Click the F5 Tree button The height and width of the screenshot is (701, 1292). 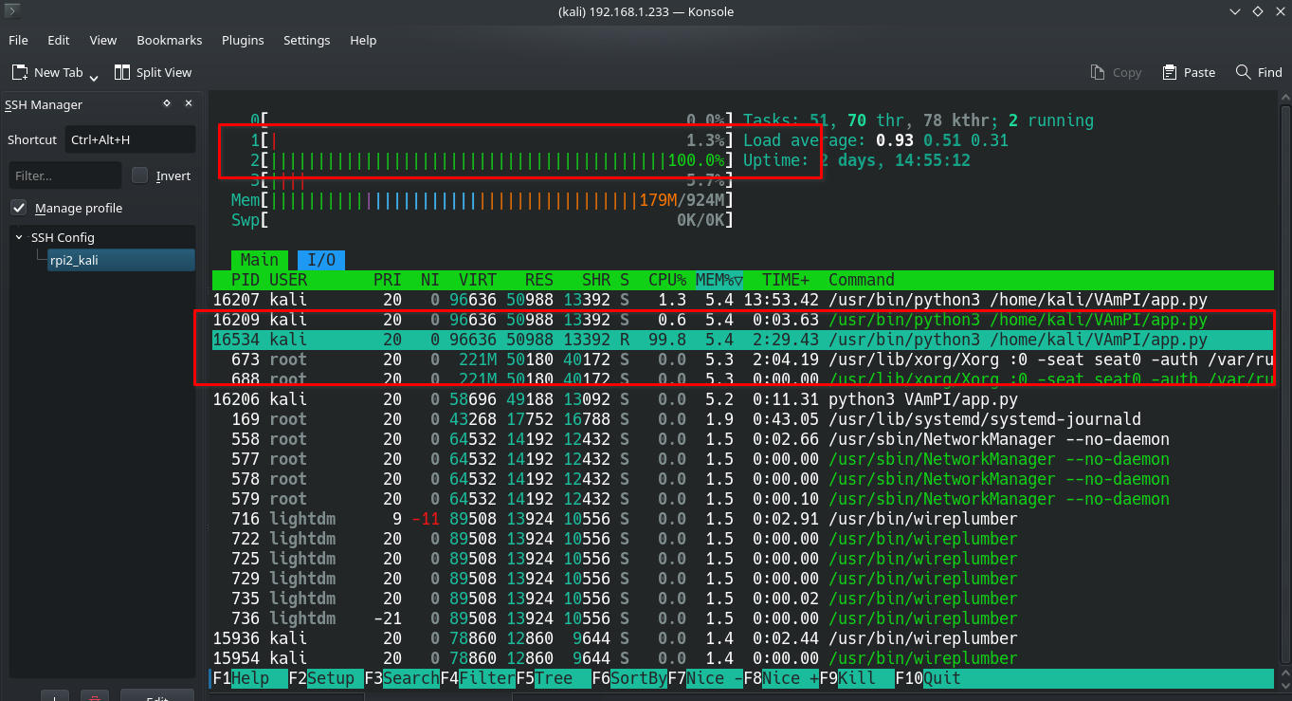point(554,678)
